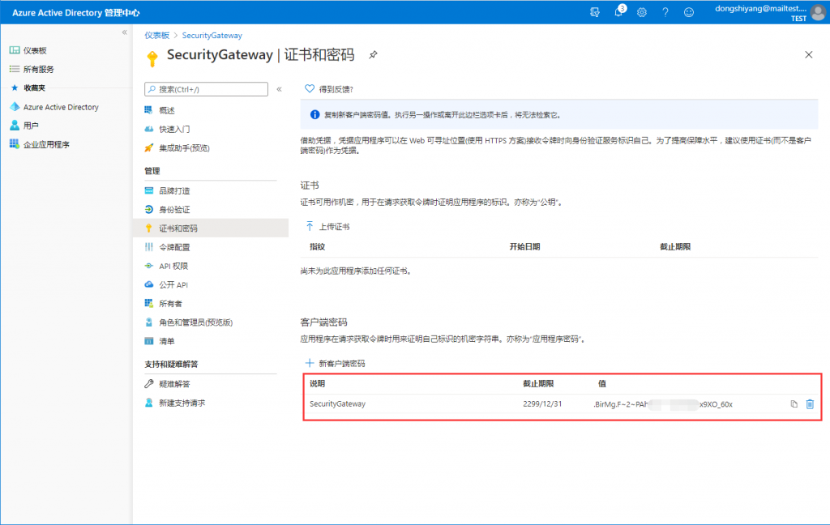Click the 客户端密码 section heading
This screenshot has width=830, height=525.
click(x=323, y=322)
